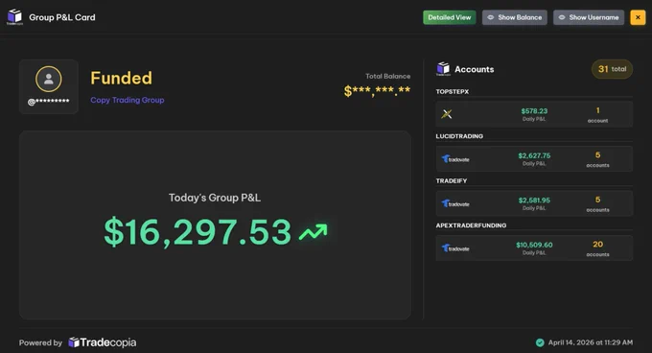
Task: Click the April 14, 2026 timestamp
Action: pyautogui.click(x=591, y=342)
